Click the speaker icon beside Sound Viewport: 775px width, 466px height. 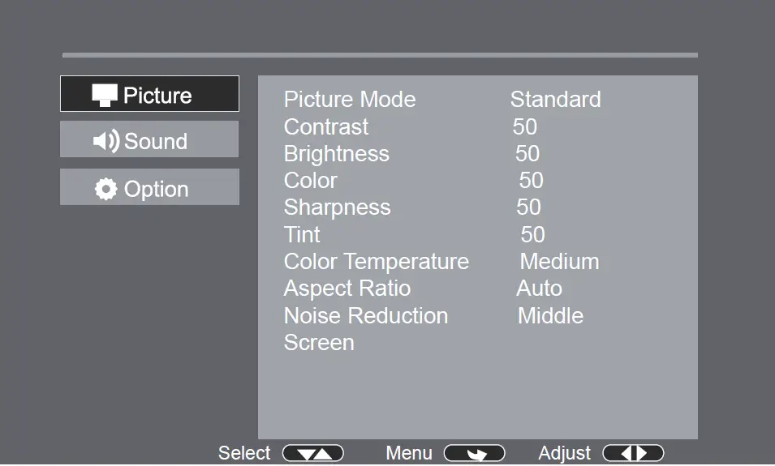(106, 141)
